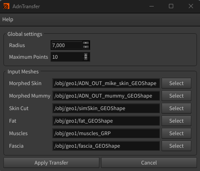Decrease Maximum Points with down arrow
200x171 pixels.
click(86, 58)
